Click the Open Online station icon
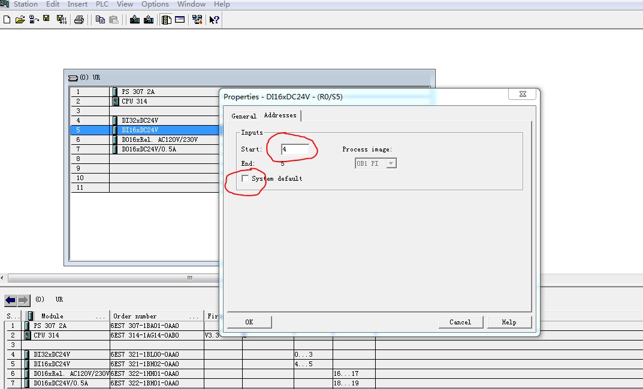This screenshot has height=389, width=643. click(34, 19)
